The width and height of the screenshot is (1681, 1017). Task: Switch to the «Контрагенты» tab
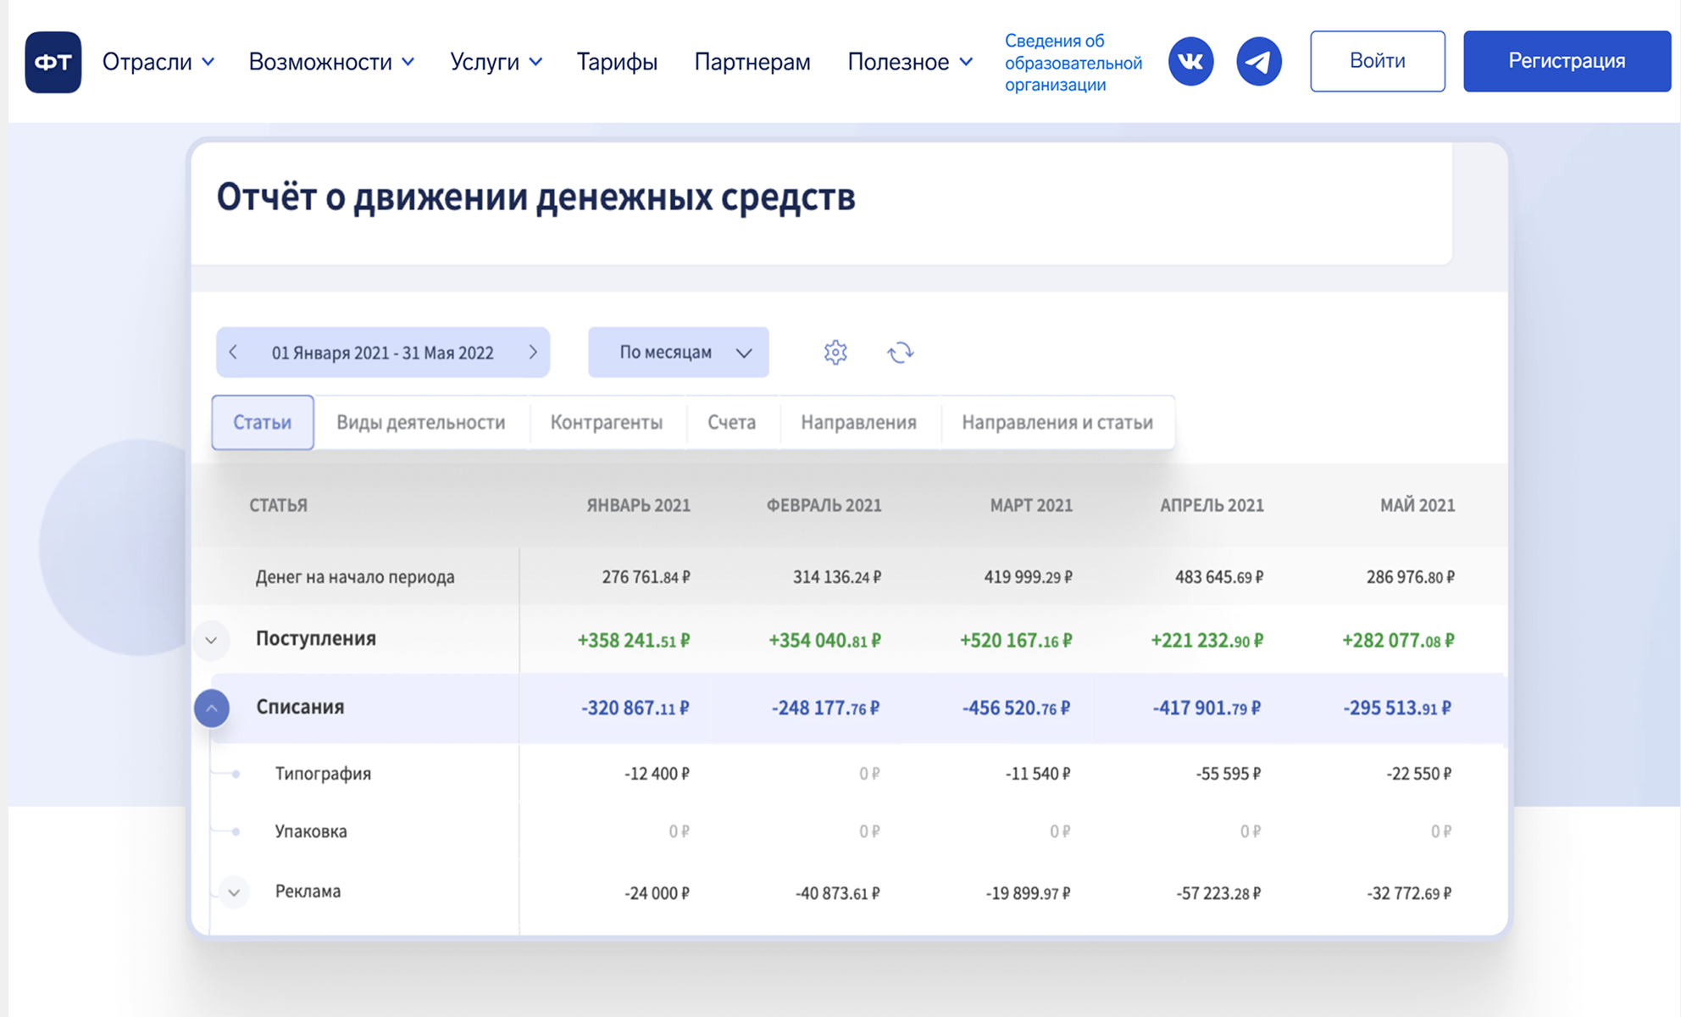tap(607, 421)
